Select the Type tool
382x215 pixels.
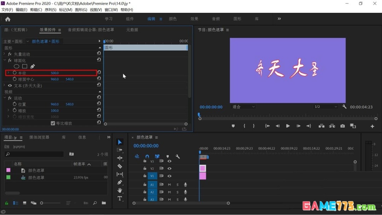coord(120,199)
